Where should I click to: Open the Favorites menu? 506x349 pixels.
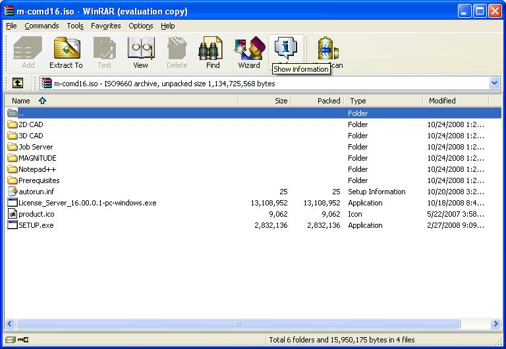tap(106, 26)
